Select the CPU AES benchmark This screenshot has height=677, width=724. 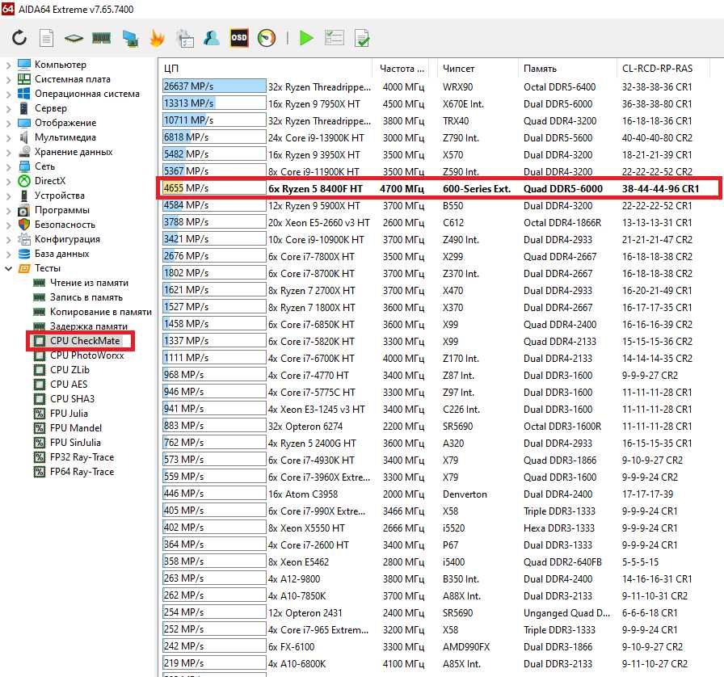point(69,385)
